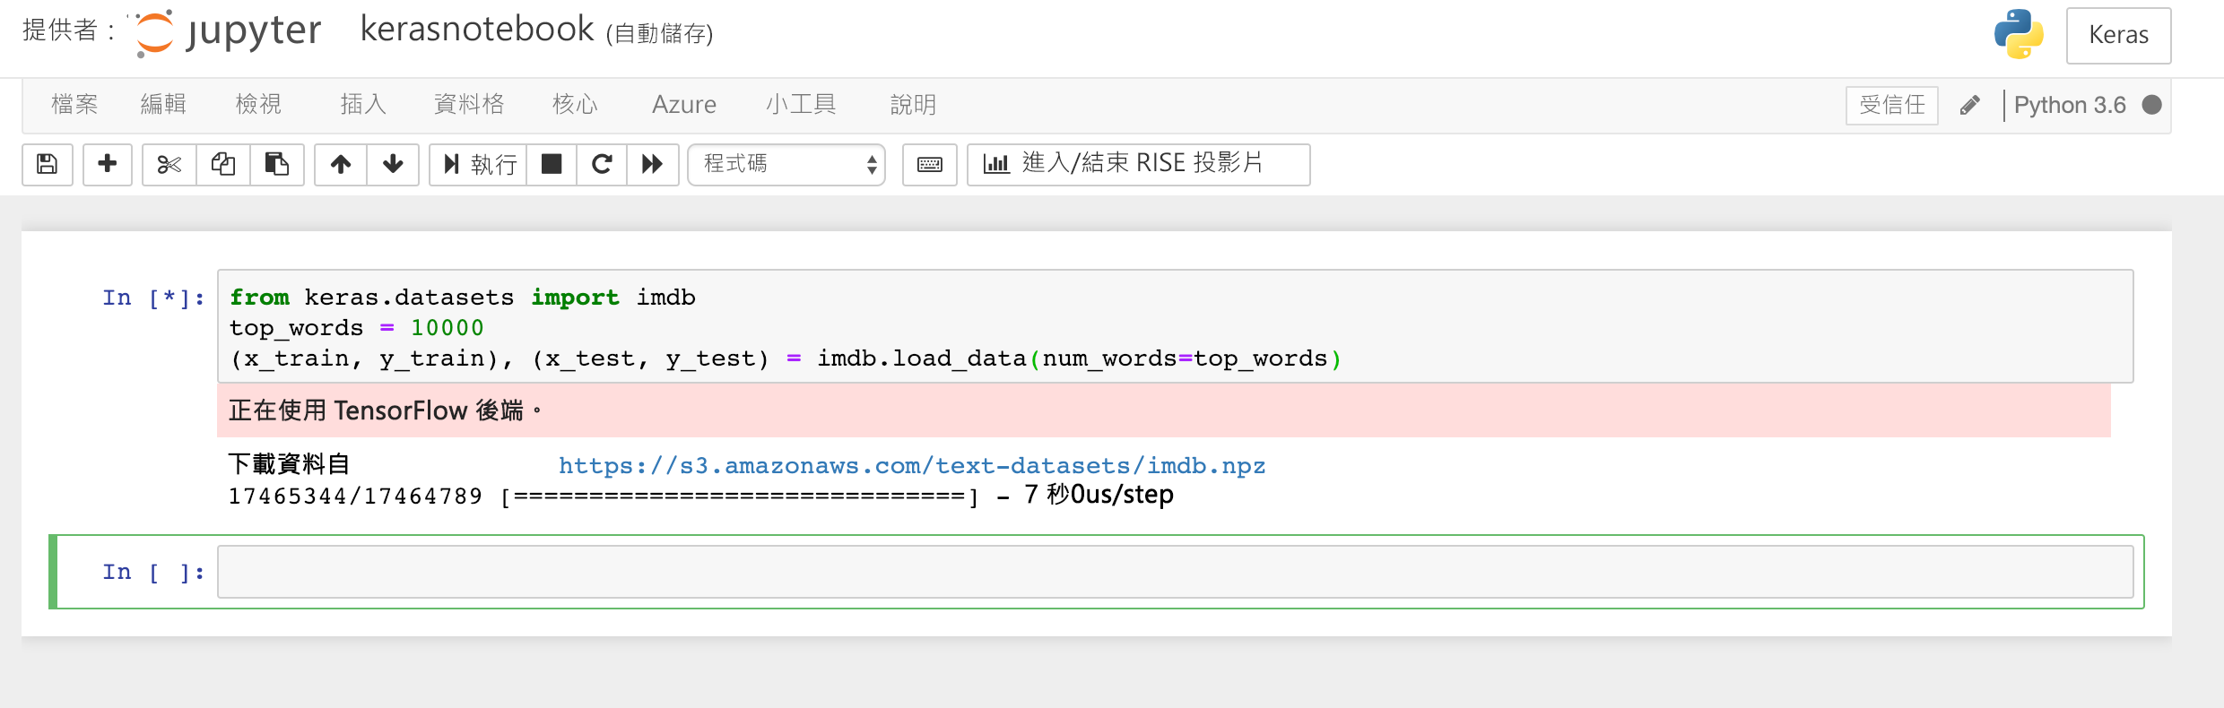This screenshot has height=708, width=2224.
Task: Open the 檢視 menu
Action: 258,105
